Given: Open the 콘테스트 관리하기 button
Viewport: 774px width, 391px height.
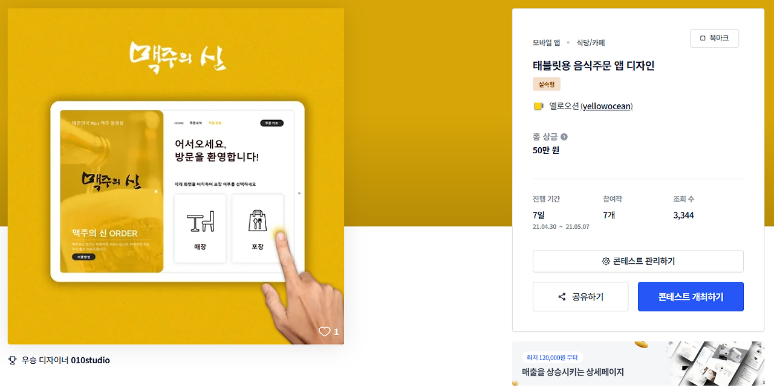Looking at the screenshot, I should click(x=638, y=261).
